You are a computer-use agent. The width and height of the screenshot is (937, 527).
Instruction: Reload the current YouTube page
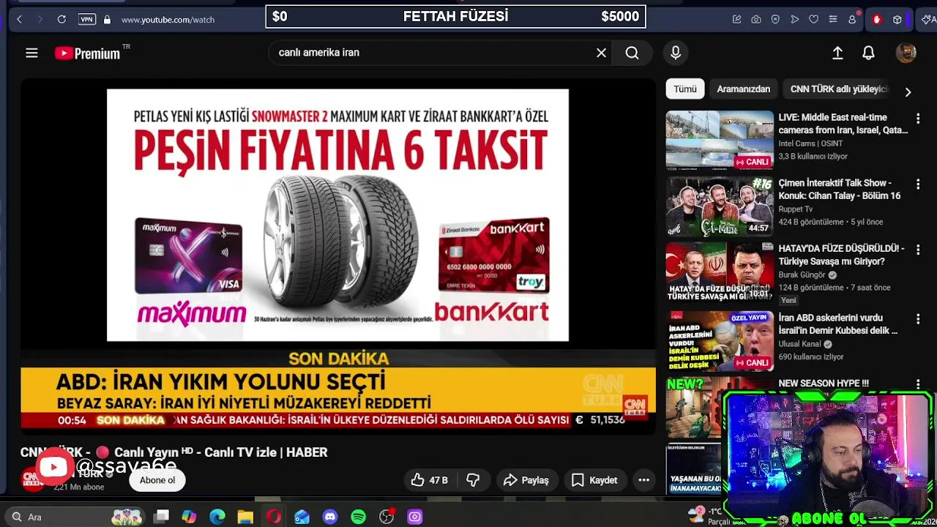tap(61, 20)
